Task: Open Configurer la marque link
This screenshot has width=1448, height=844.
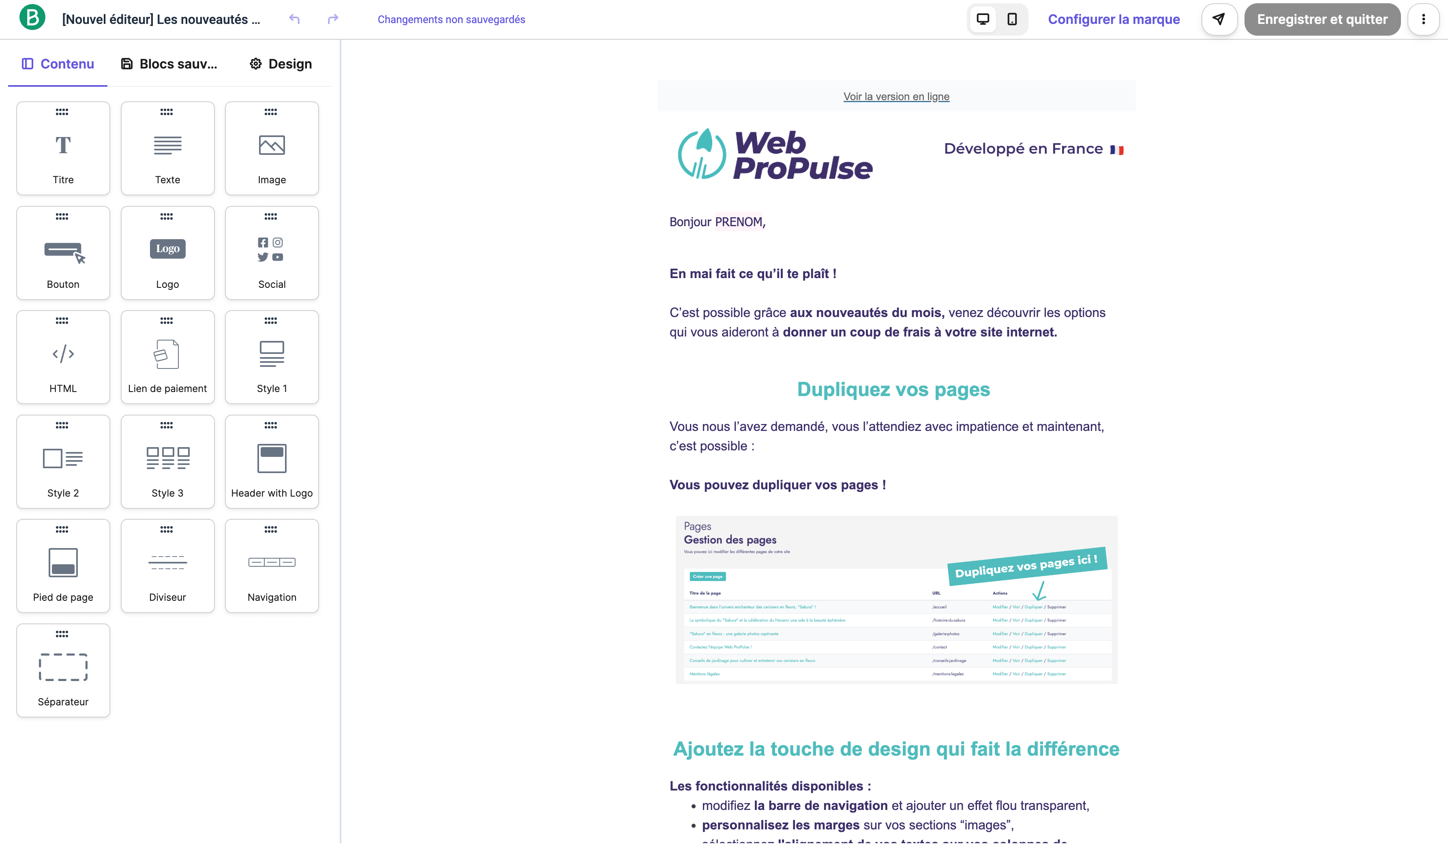Action: pyautogui.click(x=1113, y=19)
